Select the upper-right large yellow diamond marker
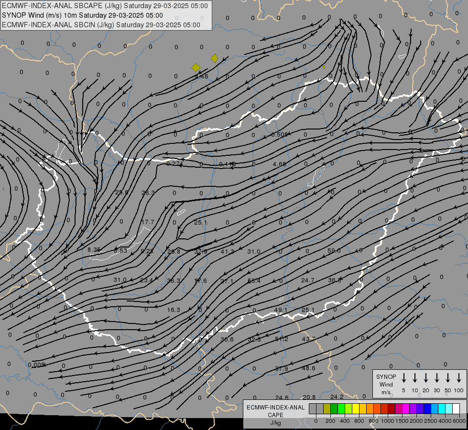 [214, 58]
